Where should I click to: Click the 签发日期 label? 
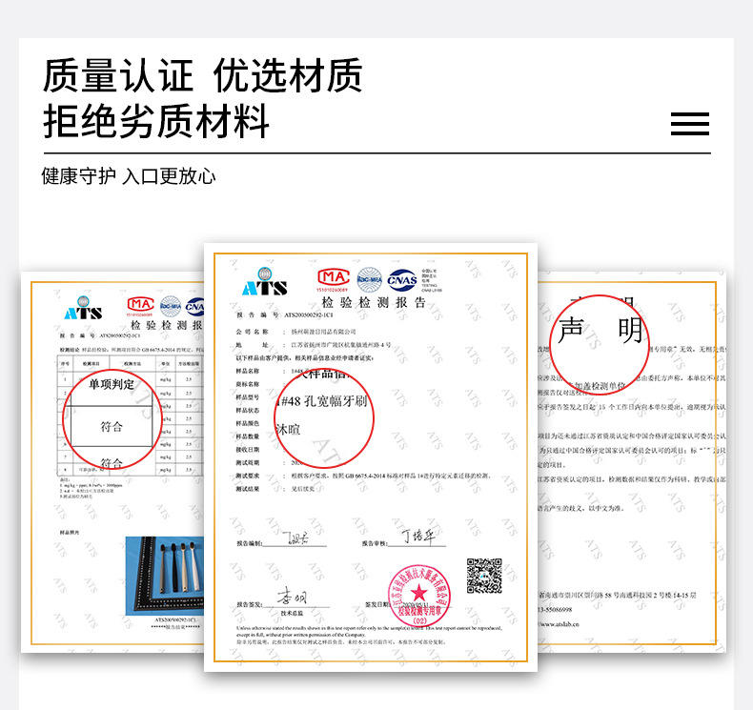377,605
